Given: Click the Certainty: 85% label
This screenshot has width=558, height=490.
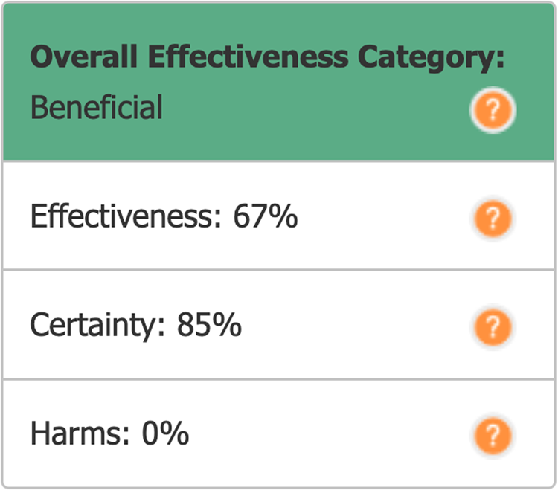Looking at the screenshot, I should 135,326.
